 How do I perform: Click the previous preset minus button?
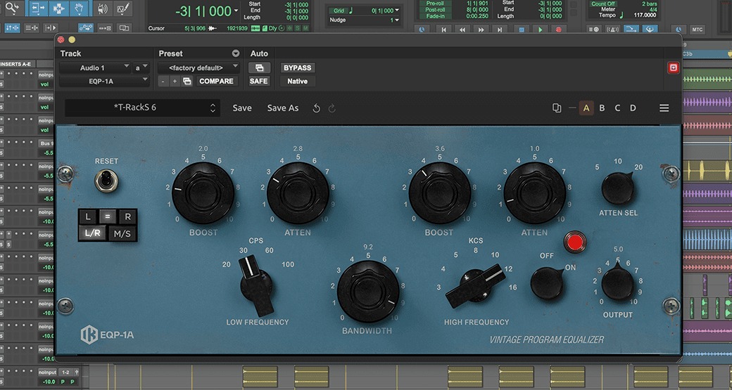tap(163, 81)
